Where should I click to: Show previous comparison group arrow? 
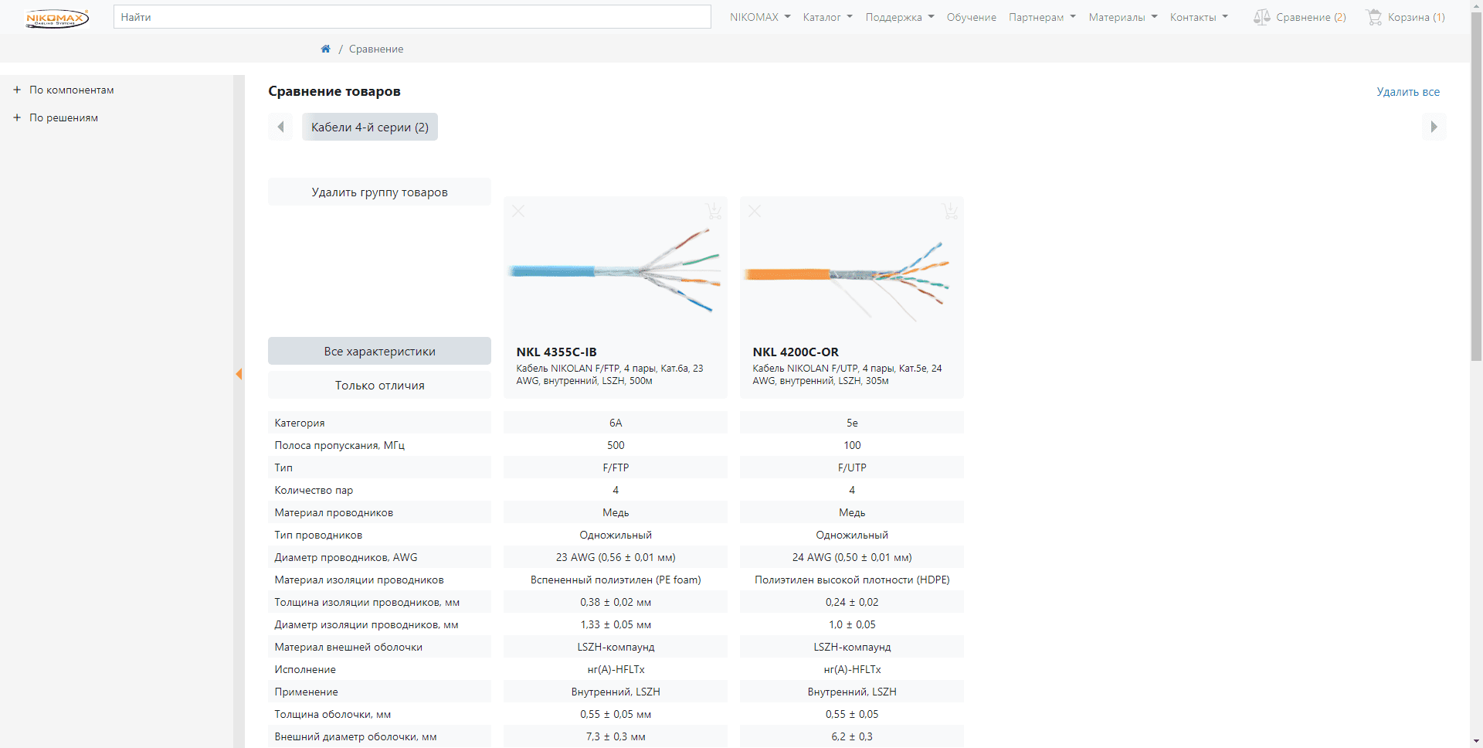pyautogui.click(x=280, y=127)
